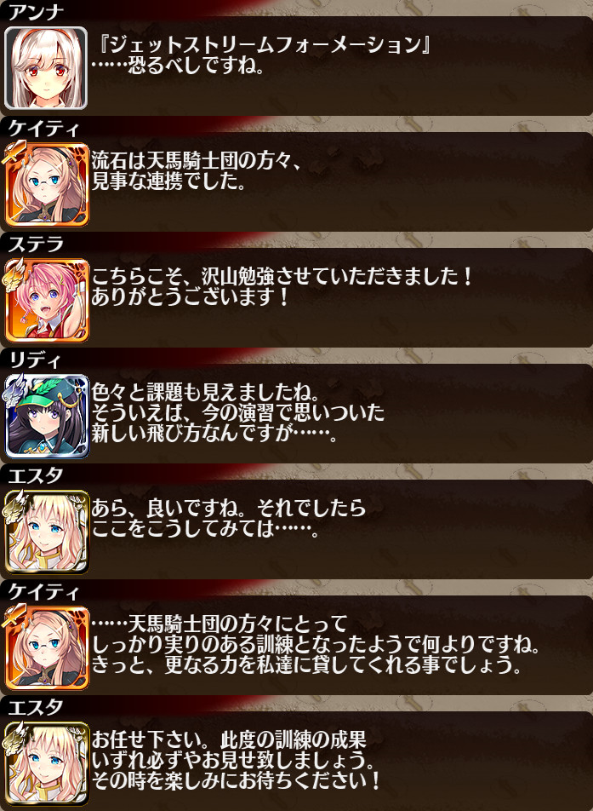Click Stella's pink-haired character portrait
This screenshot has height=811, width=593.
(x=46, y=300)
